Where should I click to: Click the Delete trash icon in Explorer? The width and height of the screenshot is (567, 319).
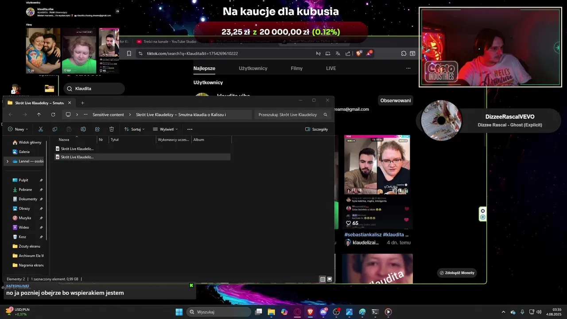pyautogui.click(x=112, y=129)
